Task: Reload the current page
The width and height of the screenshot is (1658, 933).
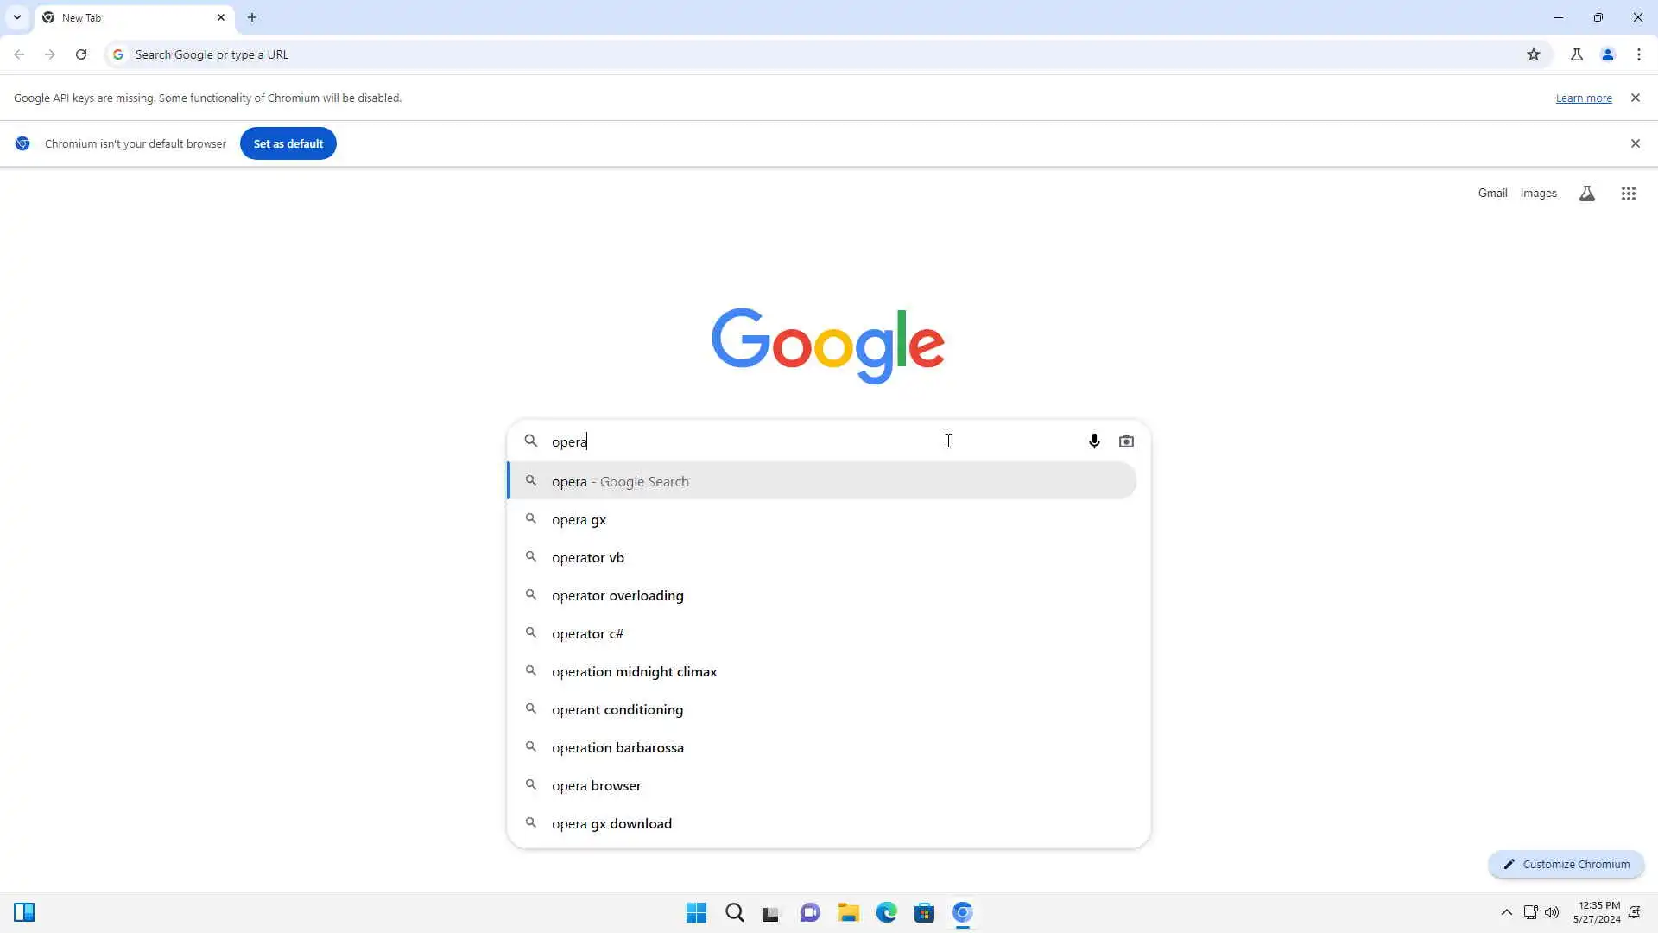Action: (x=81, y=54)
